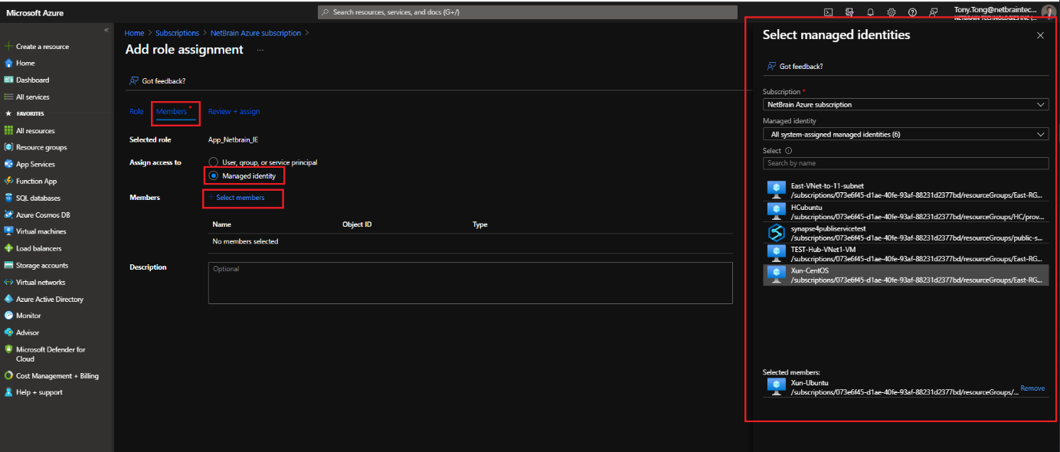Image resolution: width=1060 pixels, height=452 pixels.
Task: Switch to the Role tab
Action: [136, 111]
